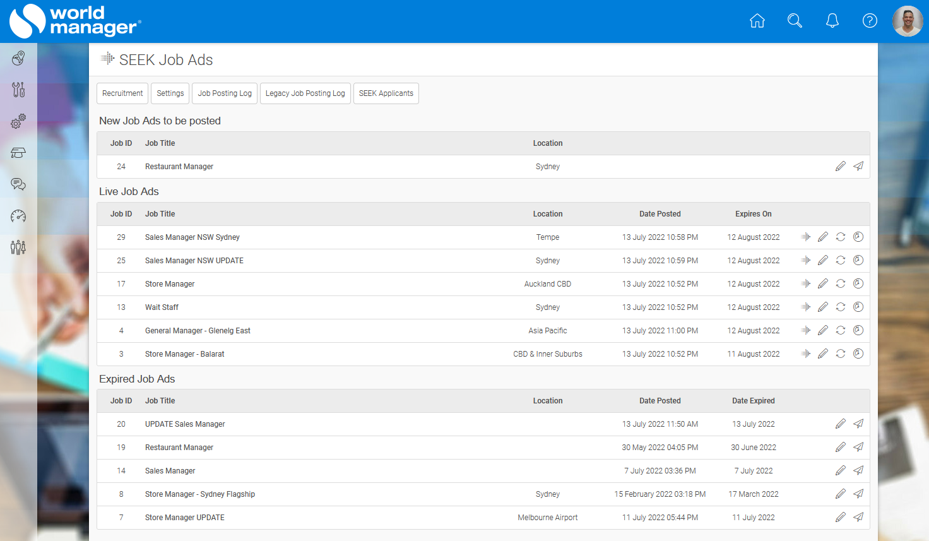Refresh Sales Manager NSW Sydney ad
The height and width of the screenshot is (541, 929).
click(841, 237)
